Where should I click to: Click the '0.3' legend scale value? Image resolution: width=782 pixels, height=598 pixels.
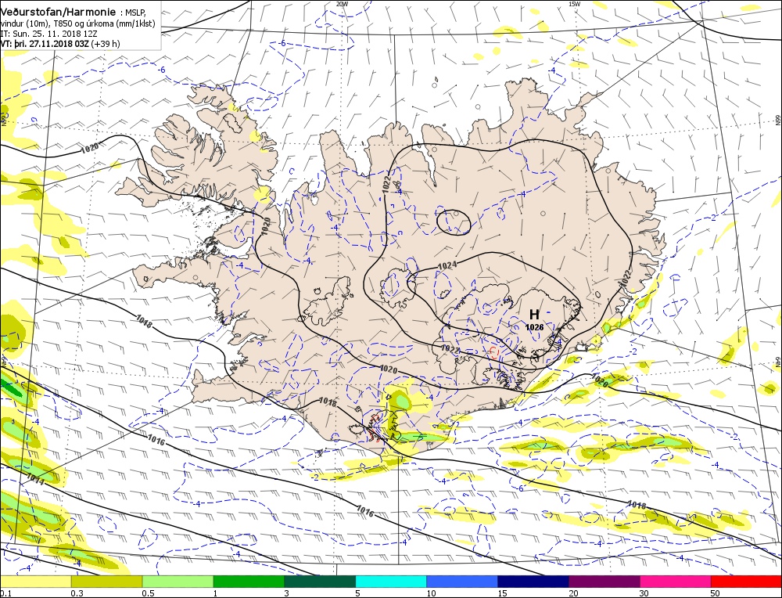point(77,593)
